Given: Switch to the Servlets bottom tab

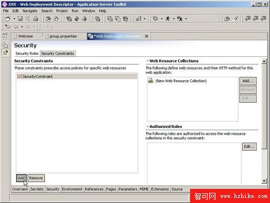Looking at the screenshot, I should (x=37, y=189).
